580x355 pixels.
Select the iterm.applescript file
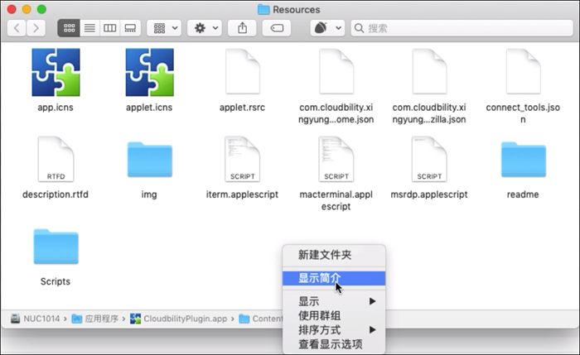pos(242,161)
